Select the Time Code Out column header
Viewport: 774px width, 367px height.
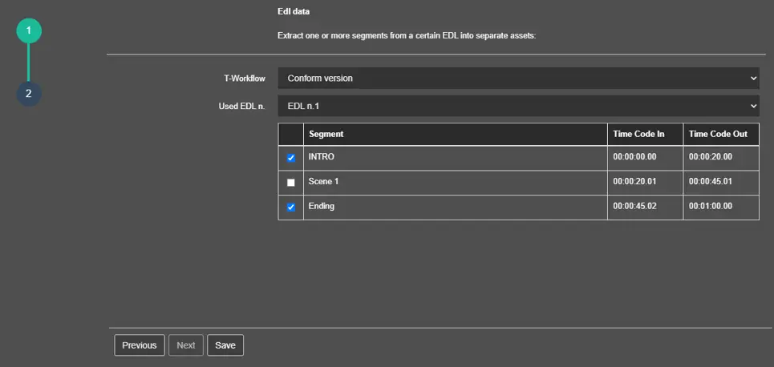click(718, 135)
